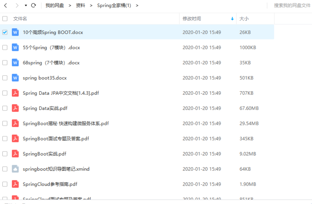Expand the history dropdown beside the navigation arrows
The height and width of the screenshot is (204, 312).
click(25, 6)
